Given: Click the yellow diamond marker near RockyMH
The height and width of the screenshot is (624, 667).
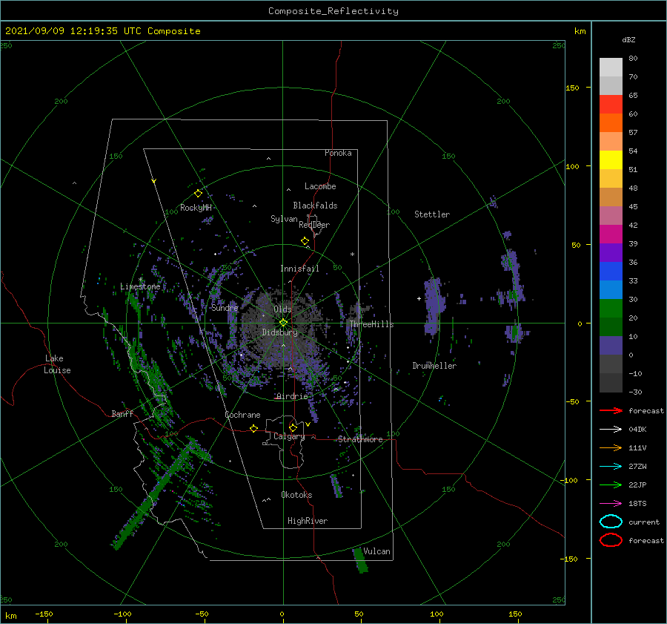Looking at the screenshot, I should point(198,194).
